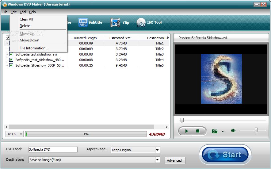The image size is (271, 169).
Task: Open the File menu
Action: point(5,12)
